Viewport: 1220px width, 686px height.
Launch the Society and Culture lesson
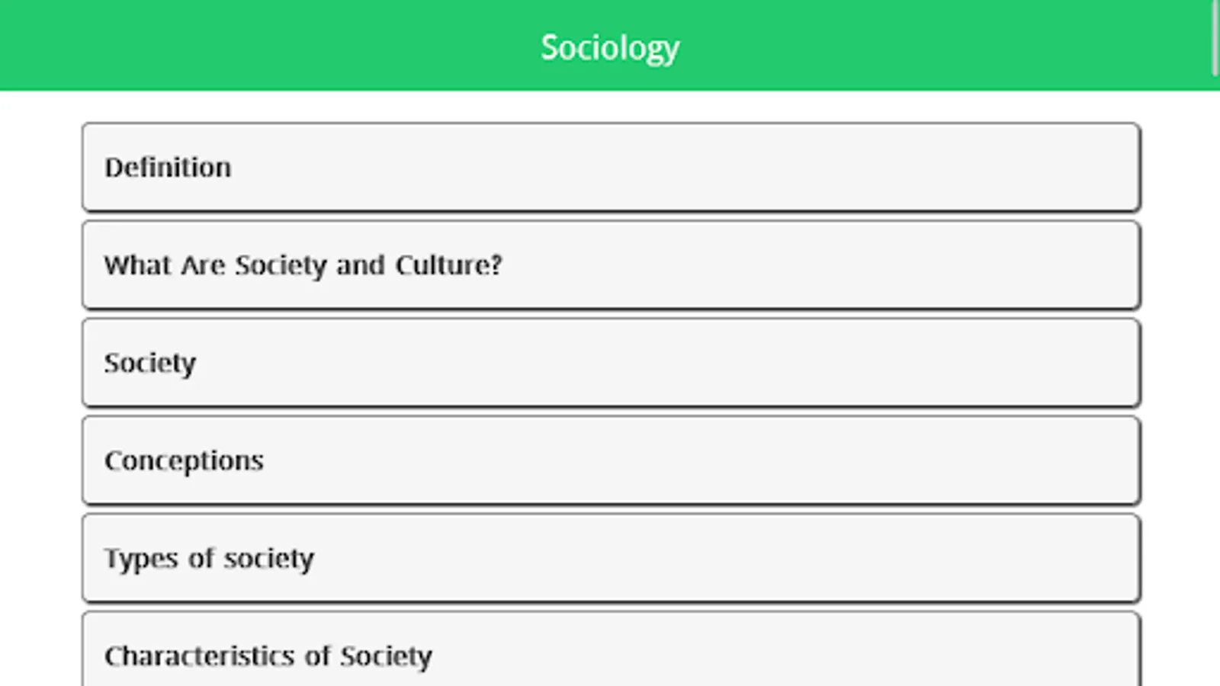click(611, 264)
